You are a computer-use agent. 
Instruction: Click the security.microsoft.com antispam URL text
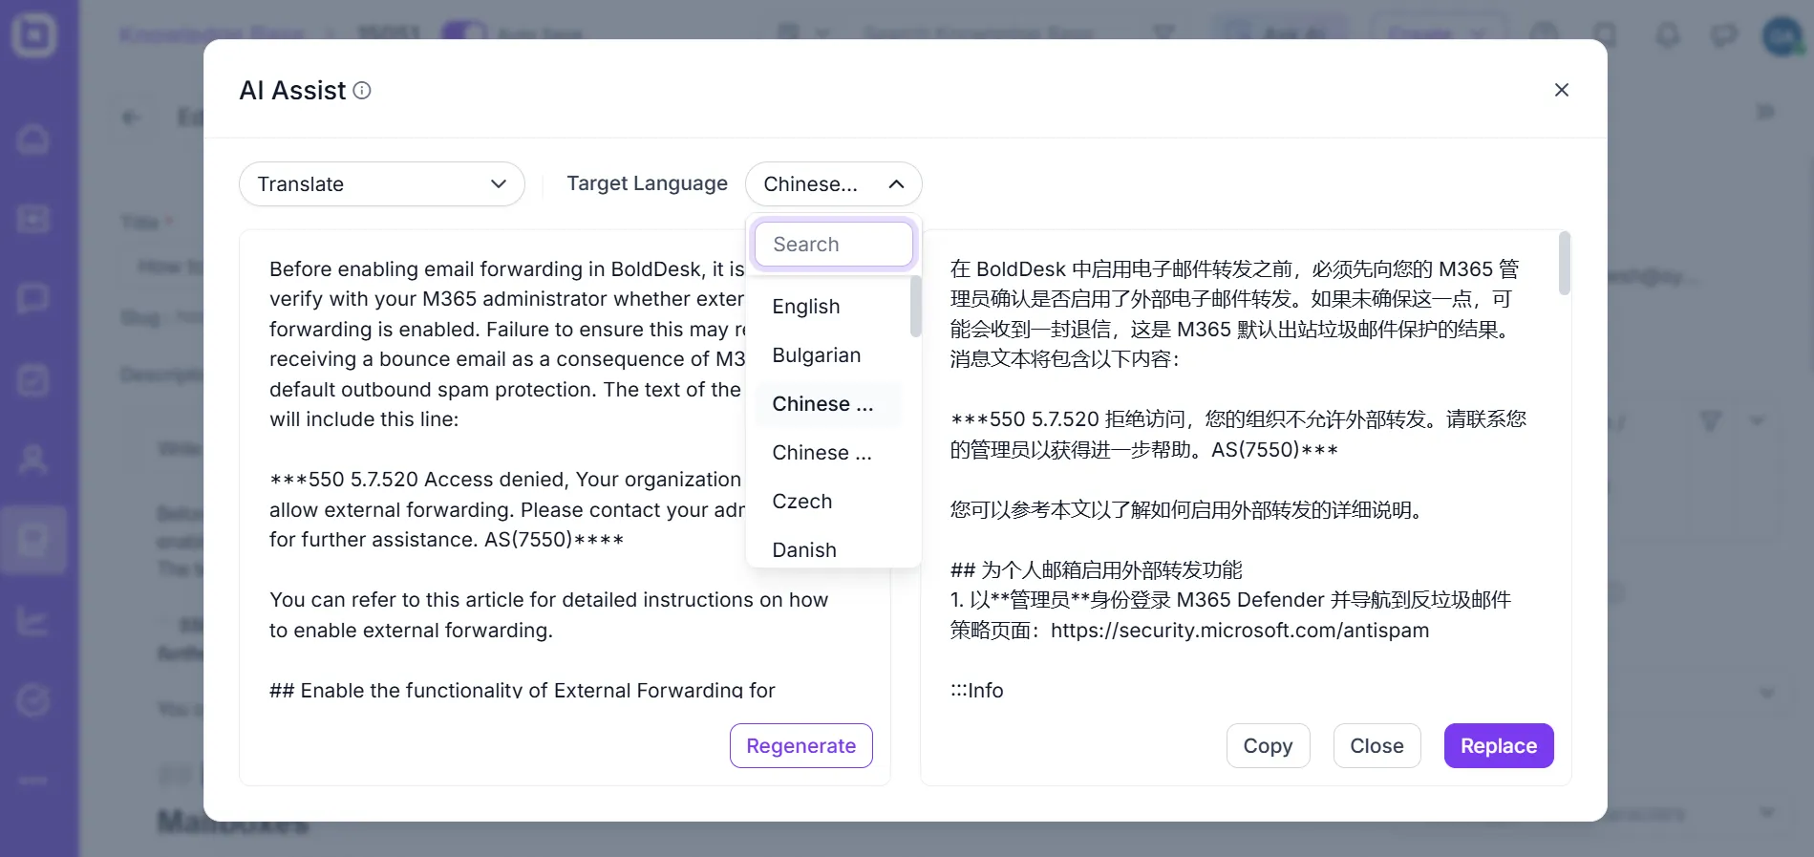tap(1240, 631)
